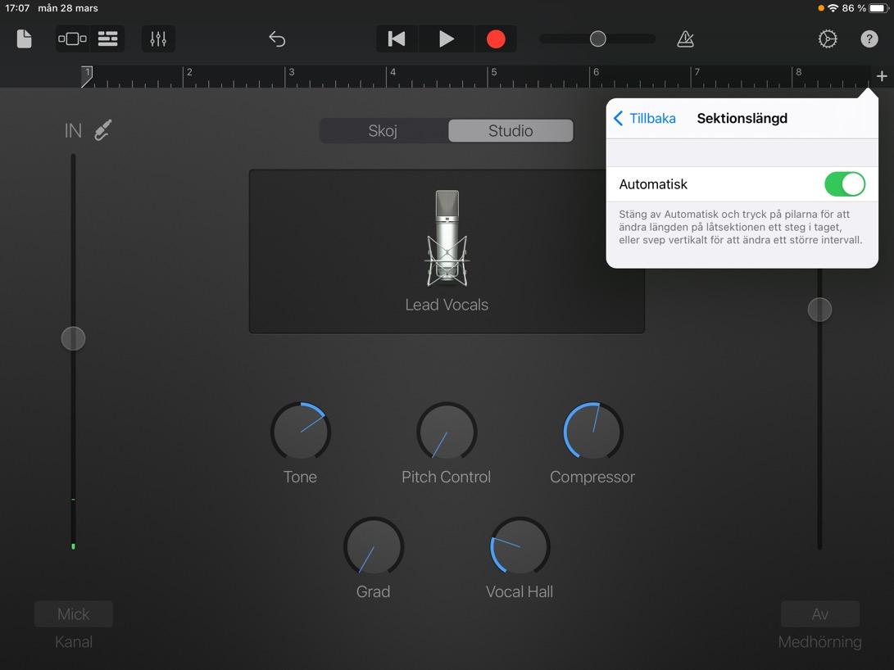The image size is (894, 670).
Task: Tap the Wi-Fi status icon
Action: (x=833, y=8)
